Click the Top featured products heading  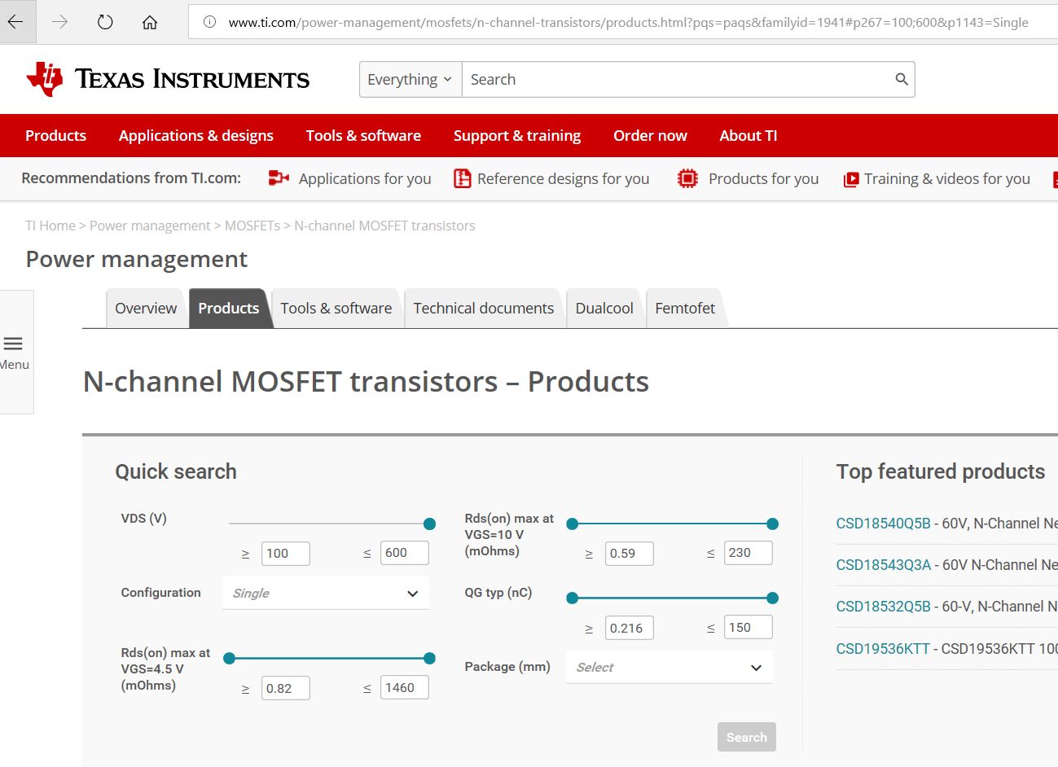click(x=941, y=471)
